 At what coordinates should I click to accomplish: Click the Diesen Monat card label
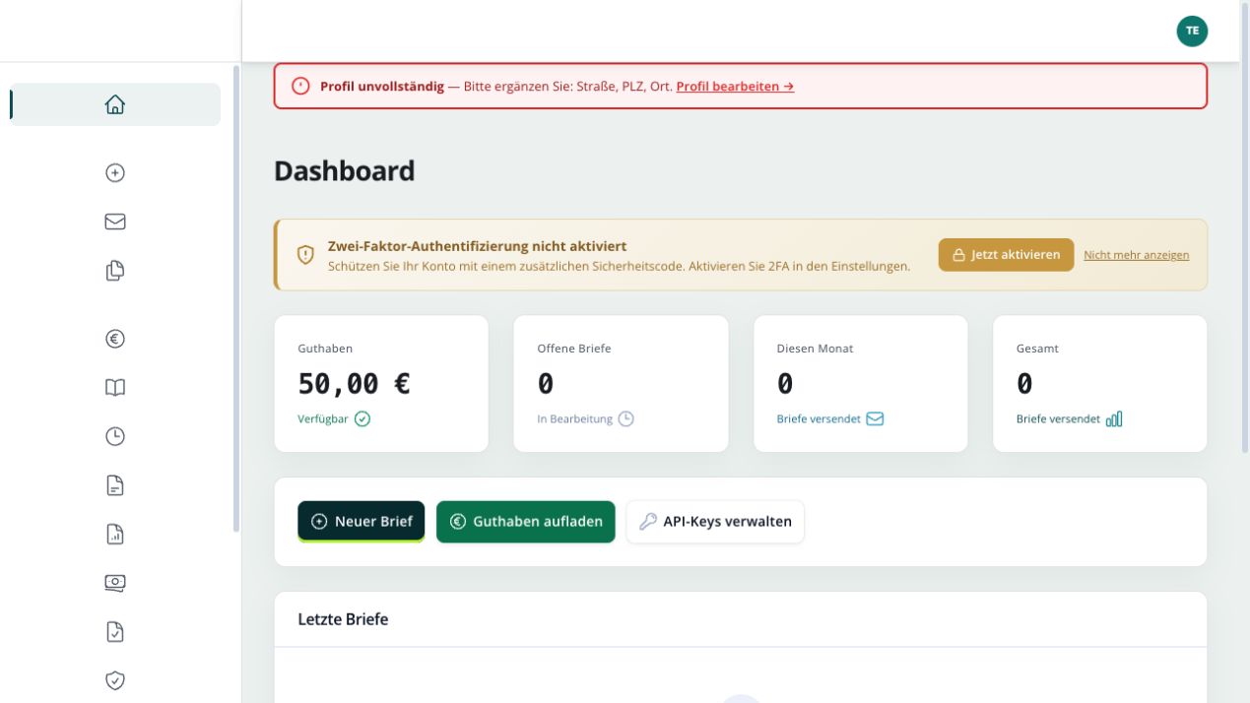click(x=815, y=349)
